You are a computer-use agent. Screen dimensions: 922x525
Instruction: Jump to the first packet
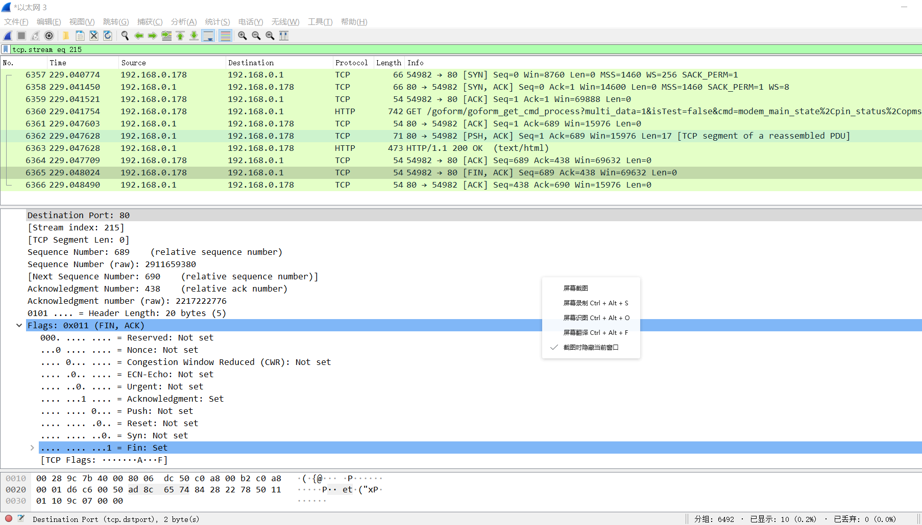[180, 36]
